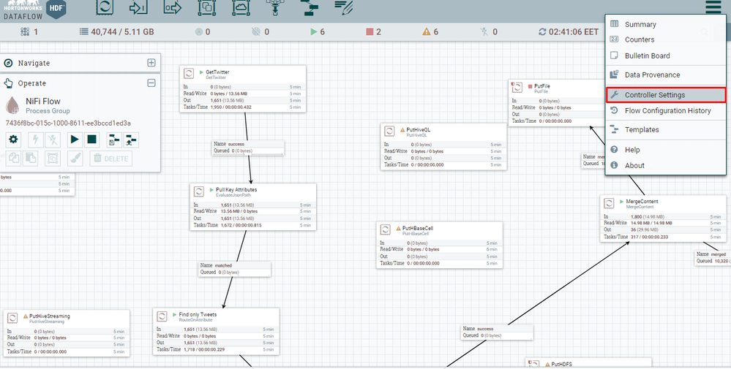Click the Output Port toolbar icon
Image resolution: width=731 pixels, height=369 pixels.
pos(173,8)
